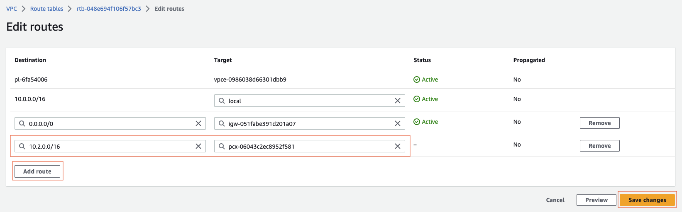This screenshot has height=212, width=682.
Task: Remove the 10.2.0.0/16 route
Action: [x=599, y=146]
